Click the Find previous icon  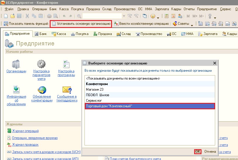tap(137, 16)
